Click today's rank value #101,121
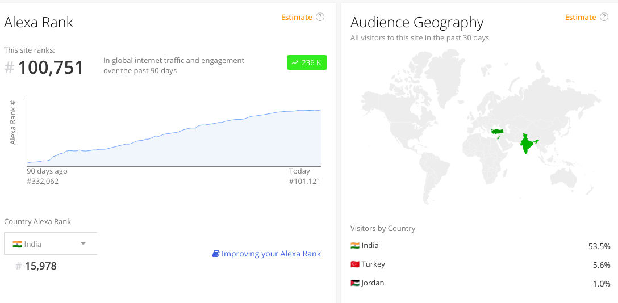Viewport: 618px width, 303px height. pos(304,182)
